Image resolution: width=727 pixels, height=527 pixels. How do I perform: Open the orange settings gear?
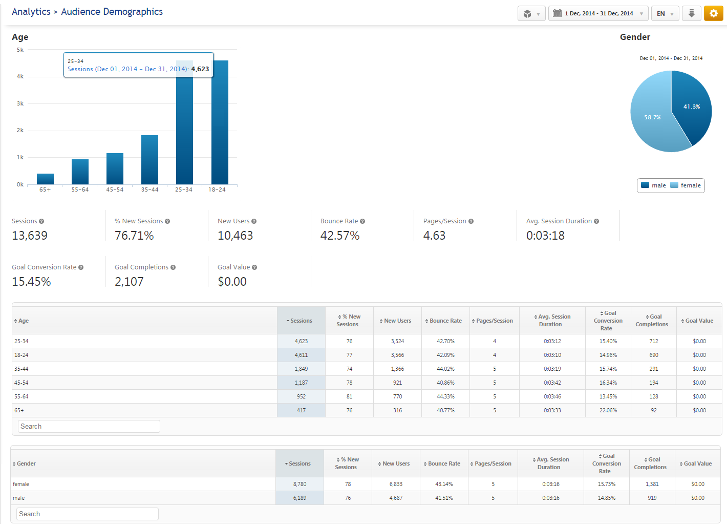(x=713, y=14)
